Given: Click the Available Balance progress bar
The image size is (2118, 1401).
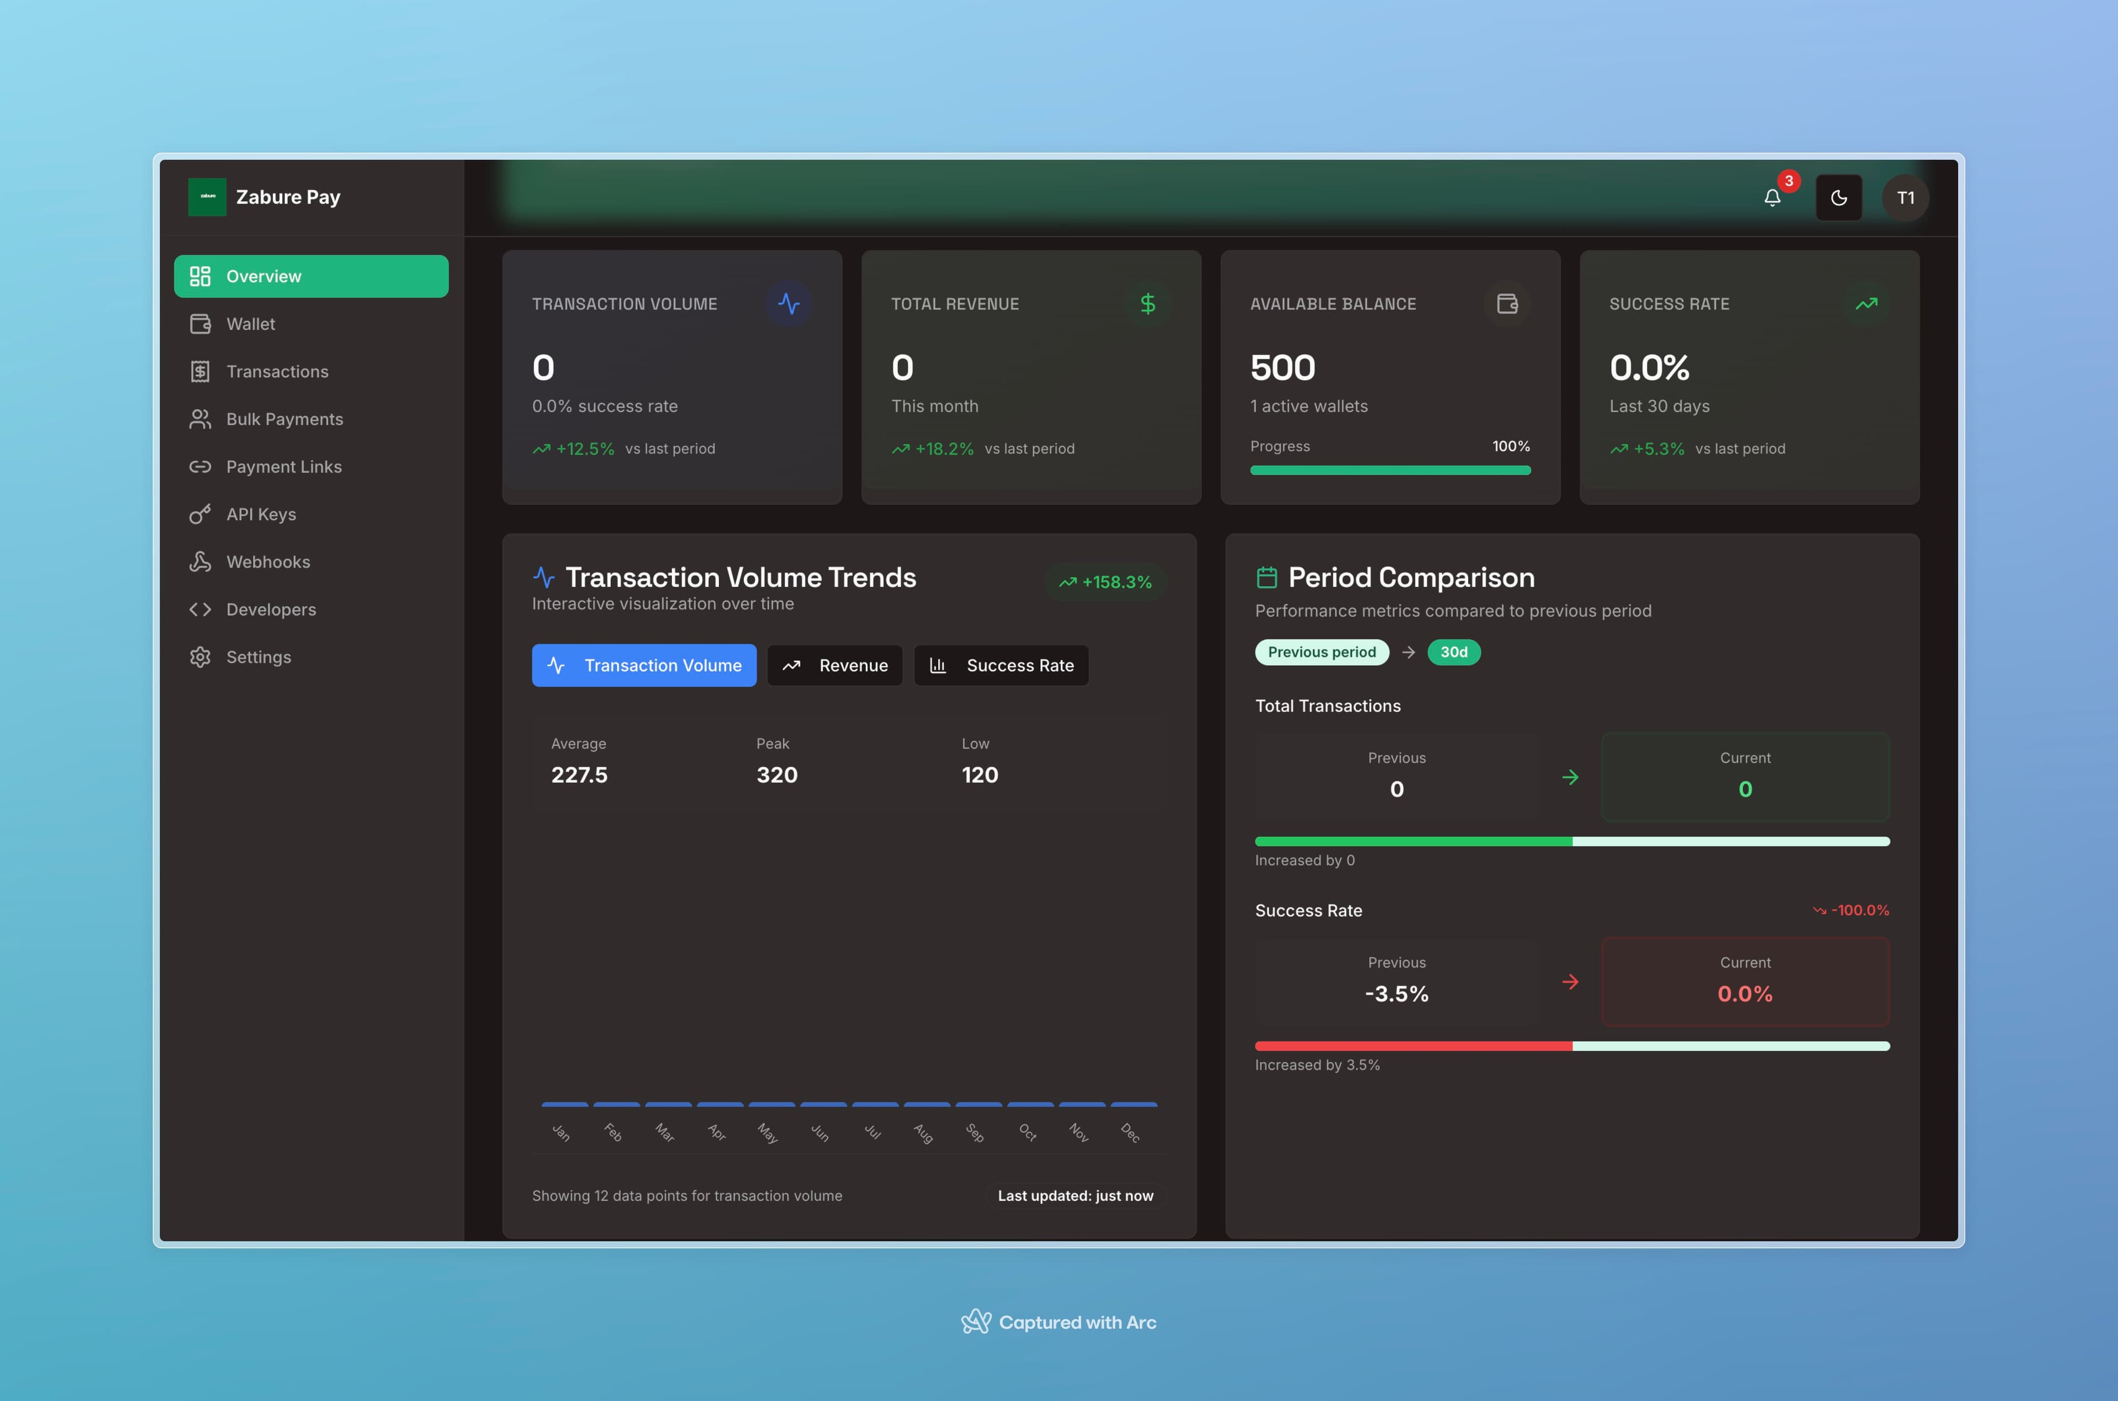Looking at the screenshot, I should [x=1390, y=470].
